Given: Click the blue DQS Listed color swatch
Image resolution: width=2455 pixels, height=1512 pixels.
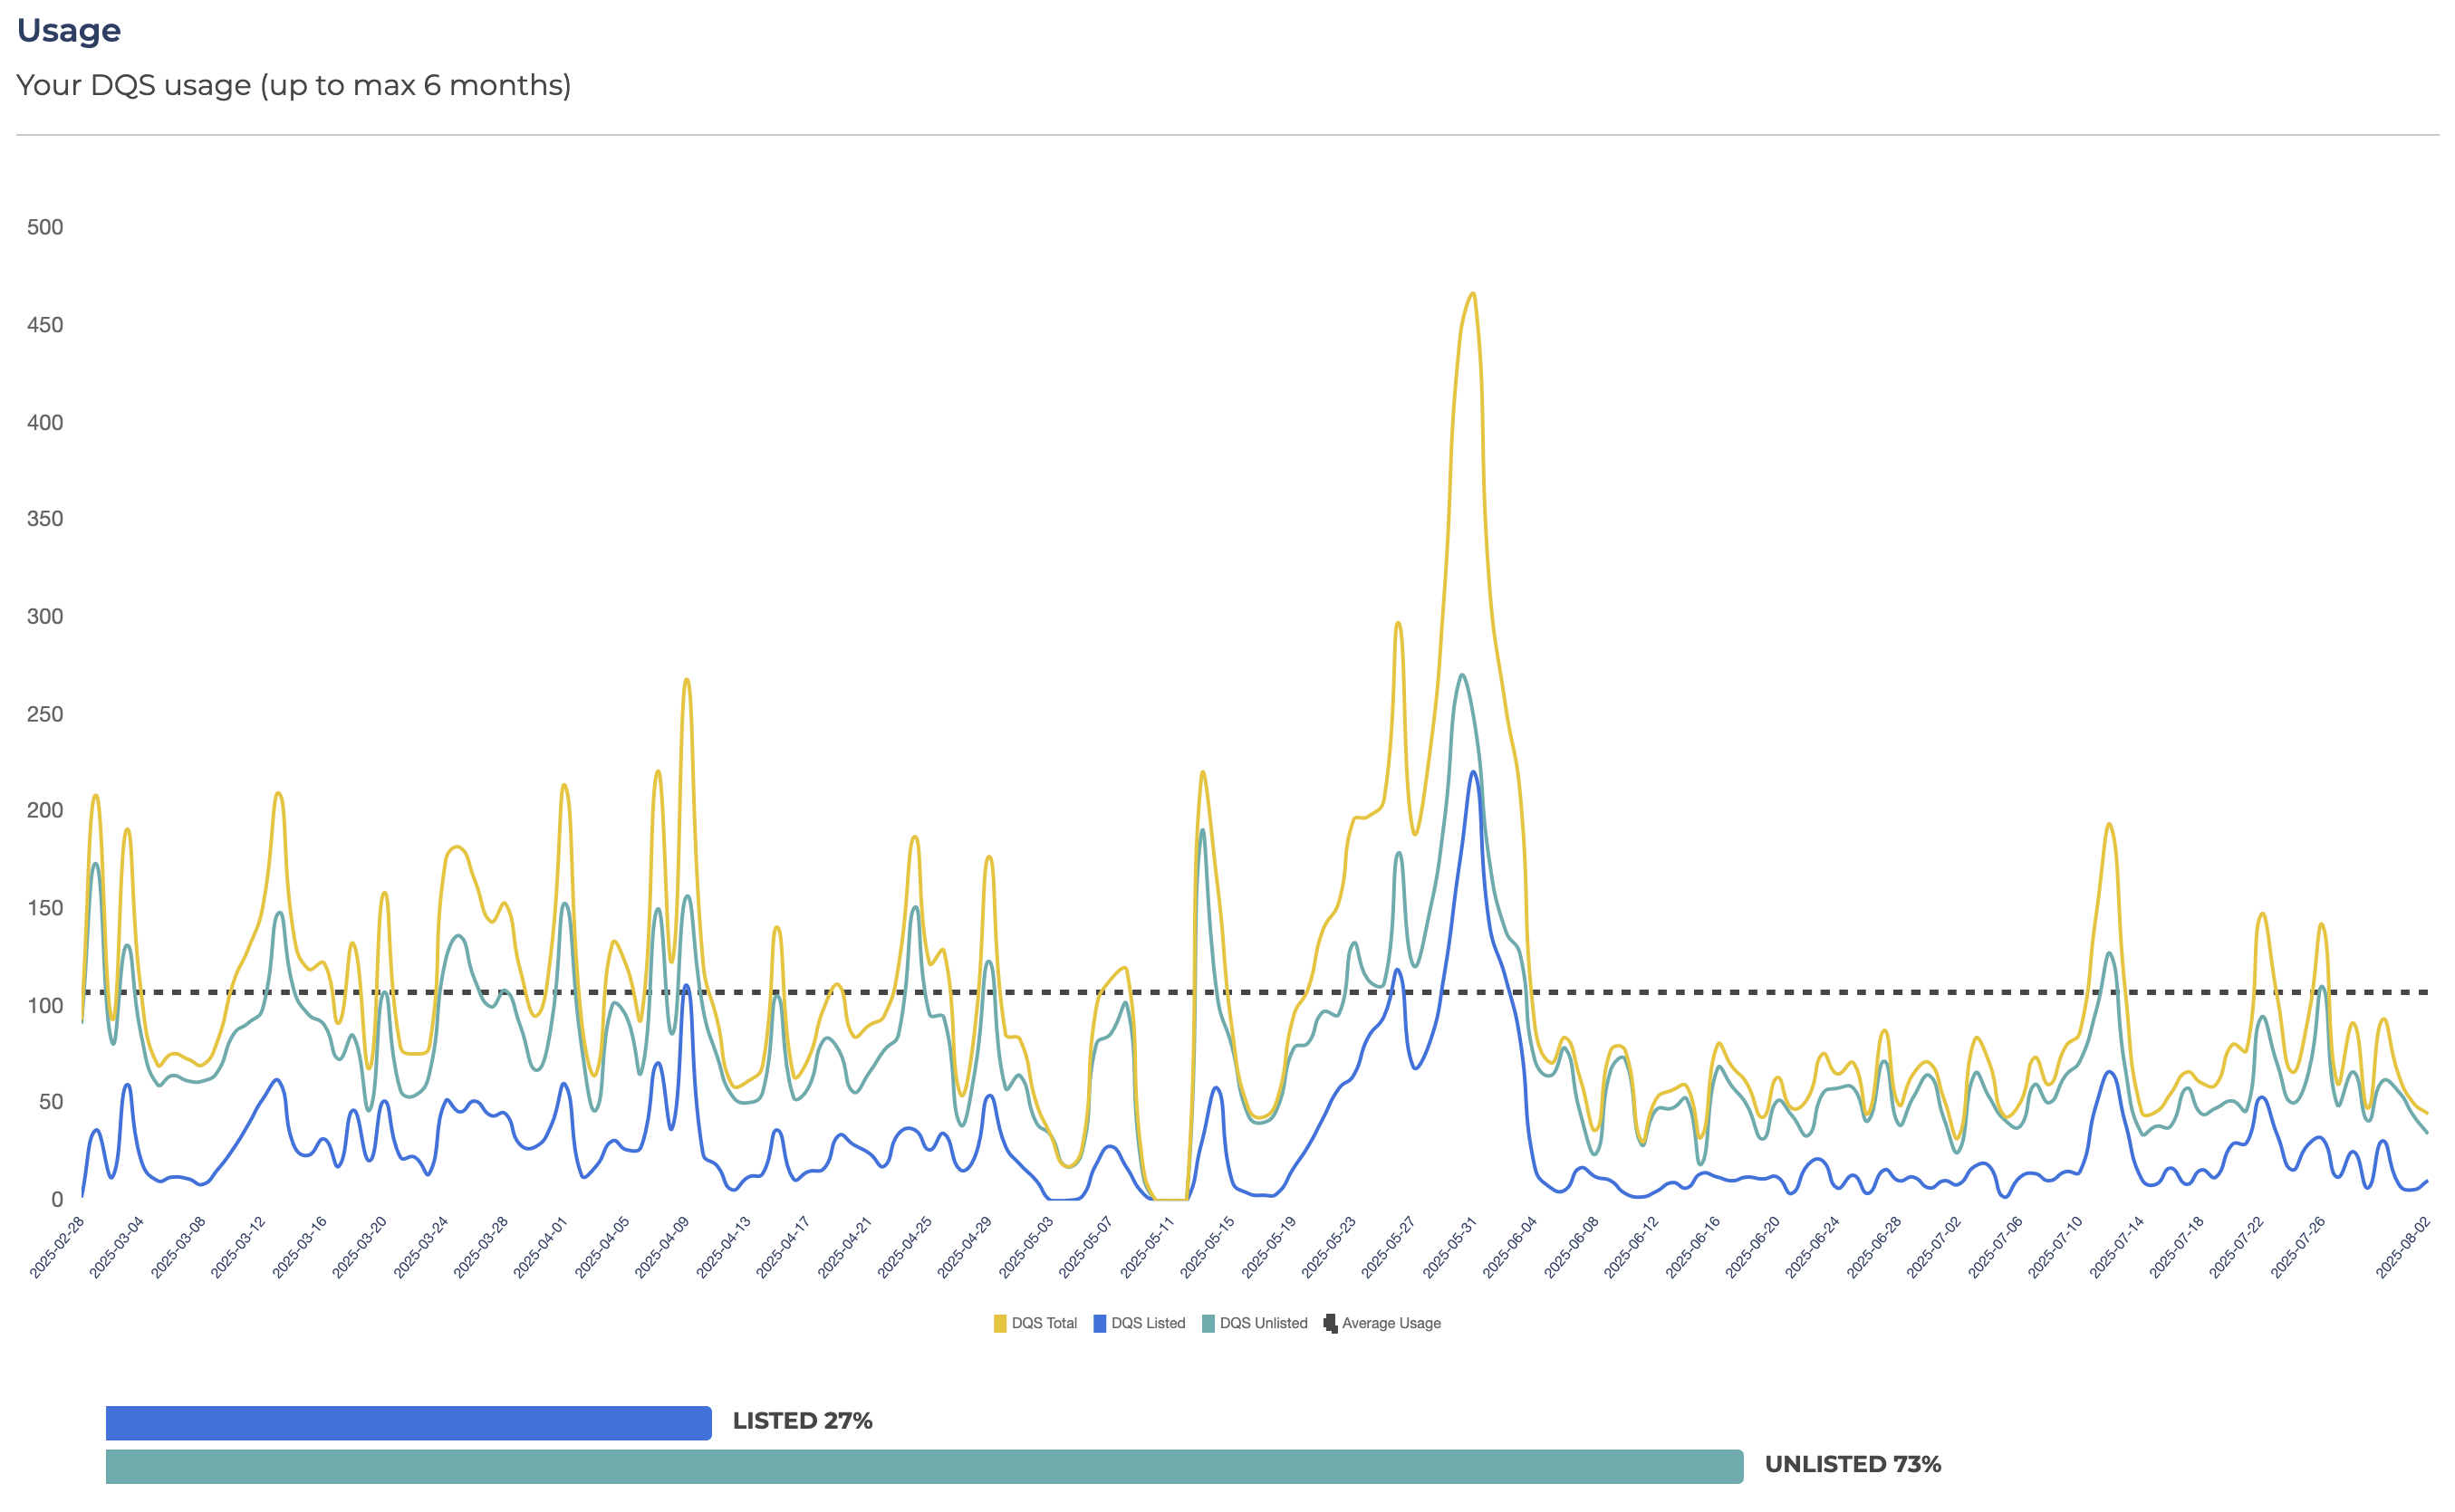Looking at the screenshot, I should pos(1100,1324).
